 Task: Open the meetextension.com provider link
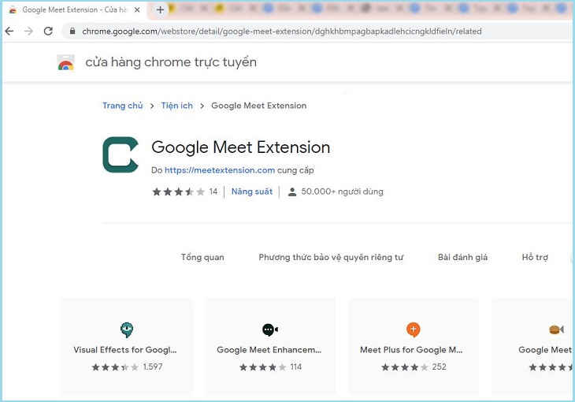click(220, 169)
